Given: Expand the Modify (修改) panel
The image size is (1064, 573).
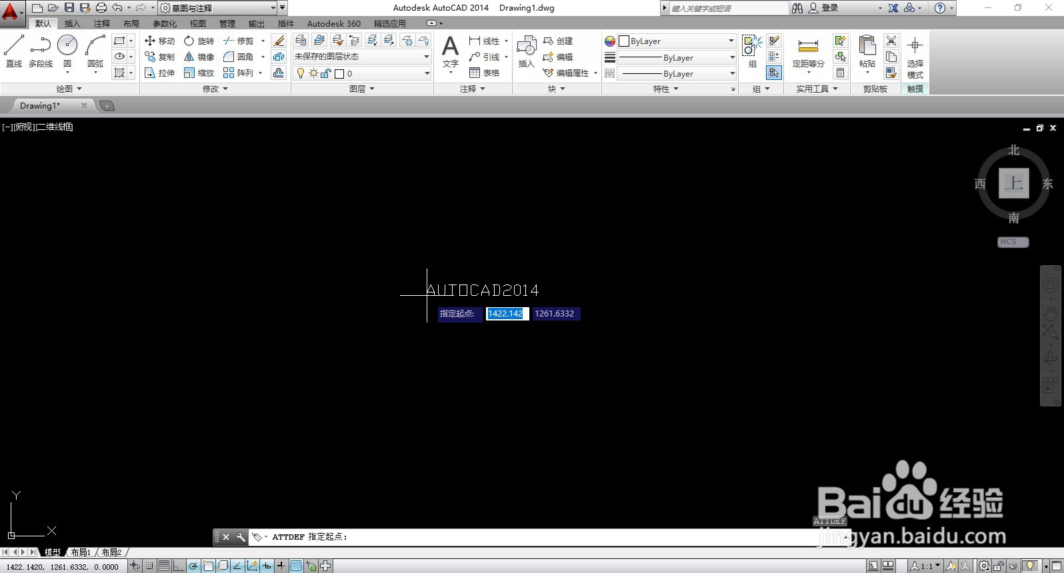Looking at the screenshot, I should 215,89.
